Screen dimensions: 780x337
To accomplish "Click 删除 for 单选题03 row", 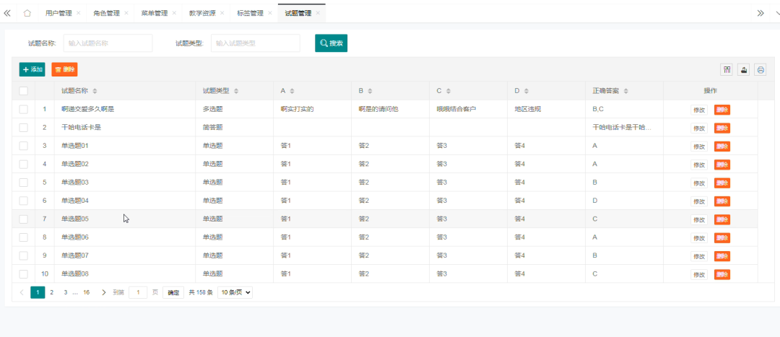I will point(722,183).
